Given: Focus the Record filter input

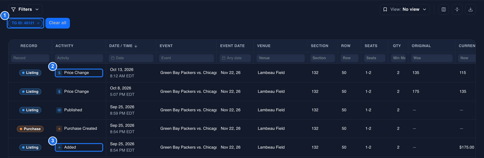Looking at the screenshot, I should click(x=31, y=58).
